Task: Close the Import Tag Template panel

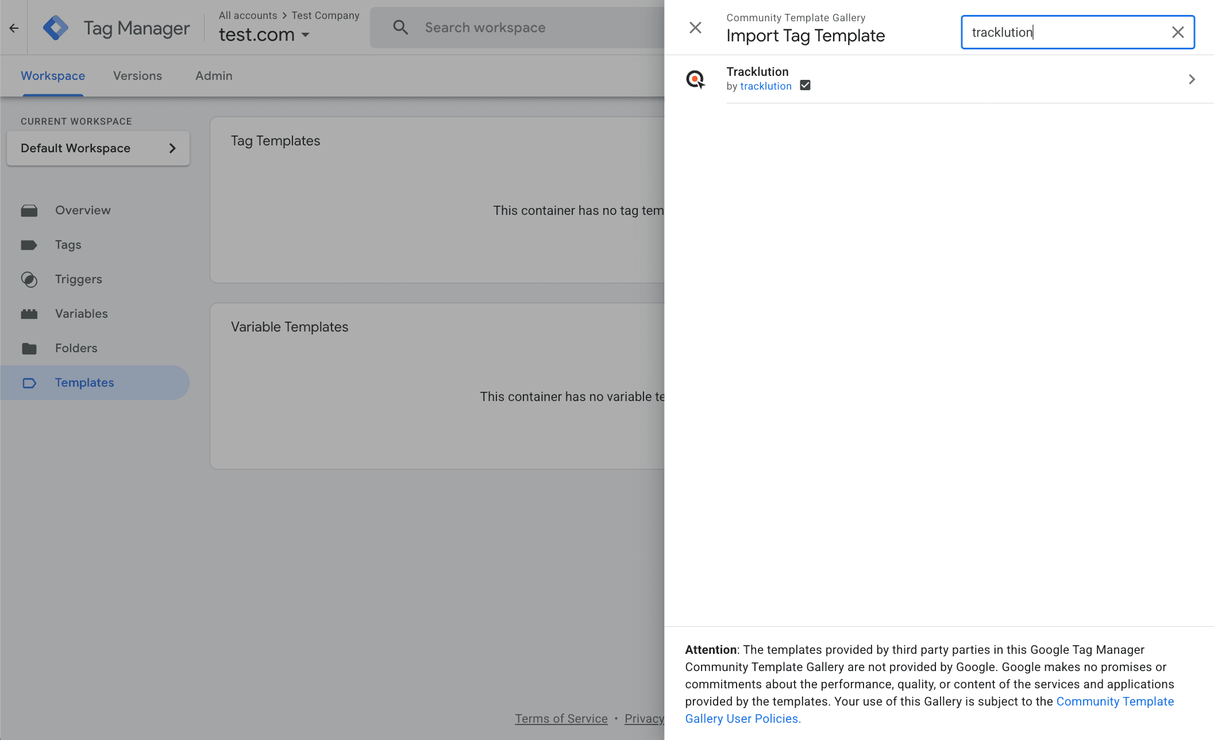Action: click(x=695, y=28)
